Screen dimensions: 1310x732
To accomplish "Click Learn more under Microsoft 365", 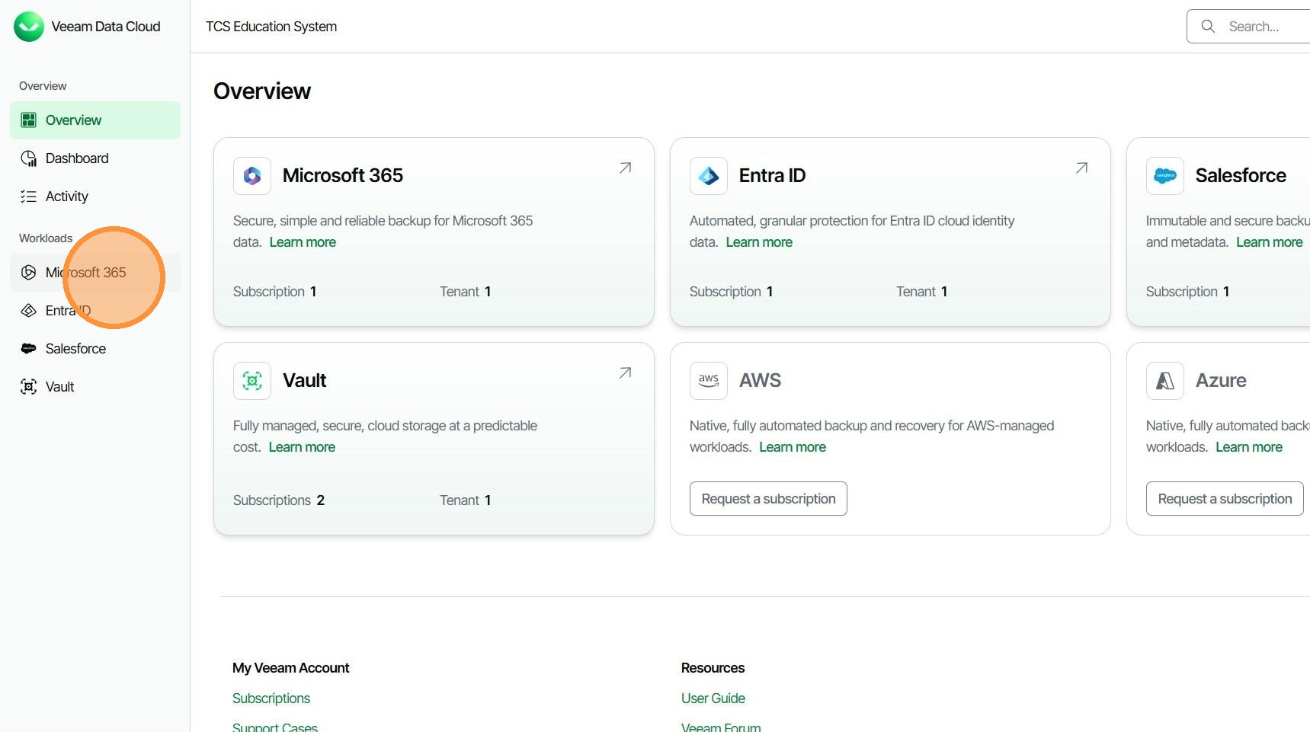I will click(x=303, y=242).
